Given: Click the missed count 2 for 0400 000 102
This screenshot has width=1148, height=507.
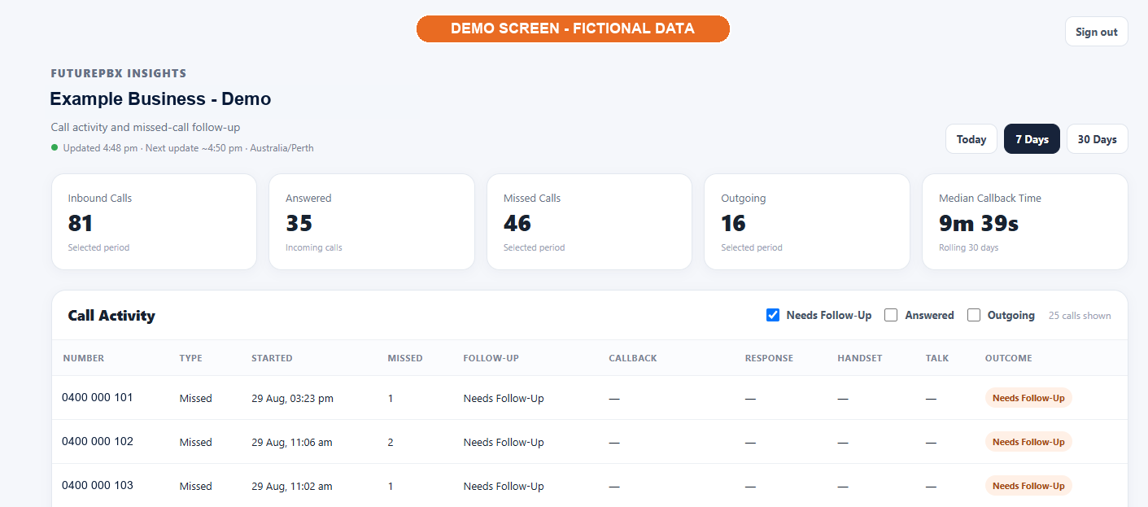Looking at the screenshot, I should 391,443.
